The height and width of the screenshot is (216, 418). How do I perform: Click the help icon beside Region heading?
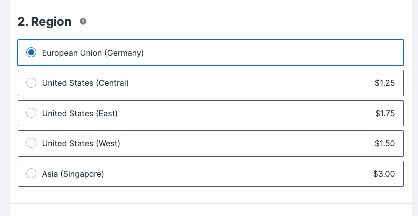click(x=83, y=22)
